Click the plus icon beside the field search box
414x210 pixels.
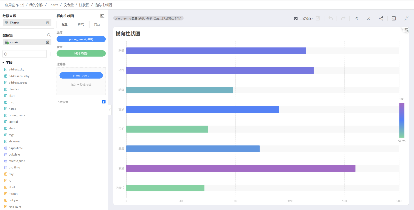50,54
